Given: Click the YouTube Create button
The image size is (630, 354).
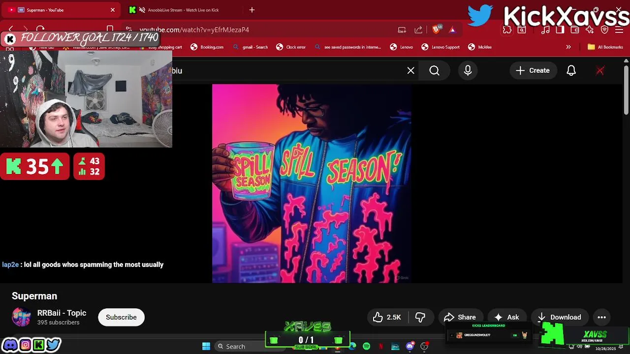Looking at the screenshot, I should pos(533,71).
